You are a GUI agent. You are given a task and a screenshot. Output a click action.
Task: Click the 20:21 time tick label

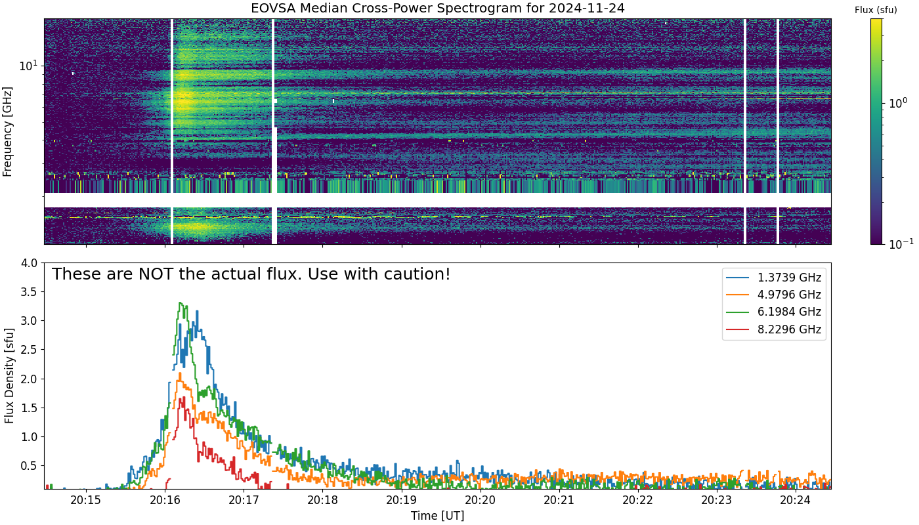click(x=559, y=501)
